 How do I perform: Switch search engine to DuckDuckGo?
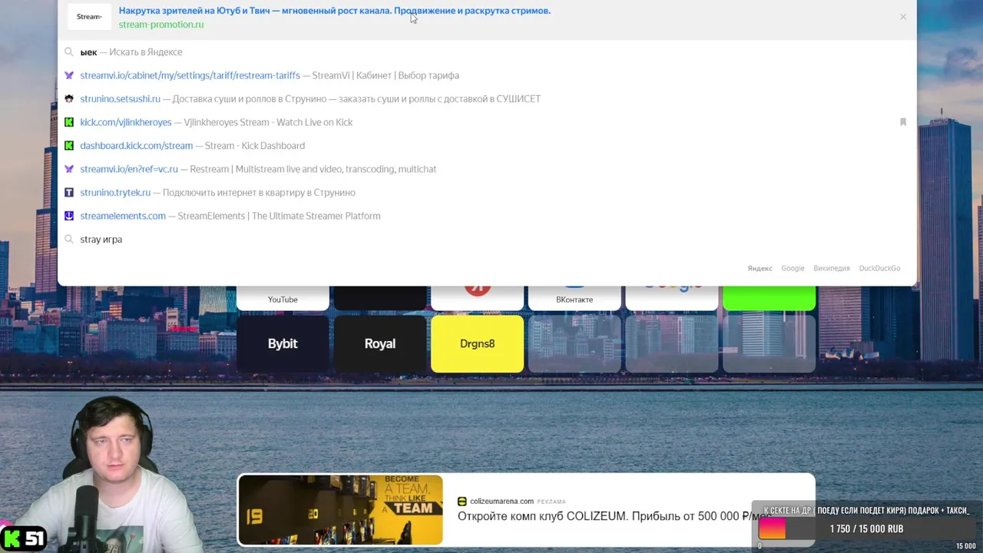[879, 268]
